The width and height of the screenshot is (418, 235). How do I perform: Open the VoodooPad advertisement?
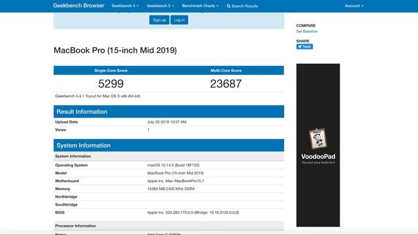tap(318, 145)
